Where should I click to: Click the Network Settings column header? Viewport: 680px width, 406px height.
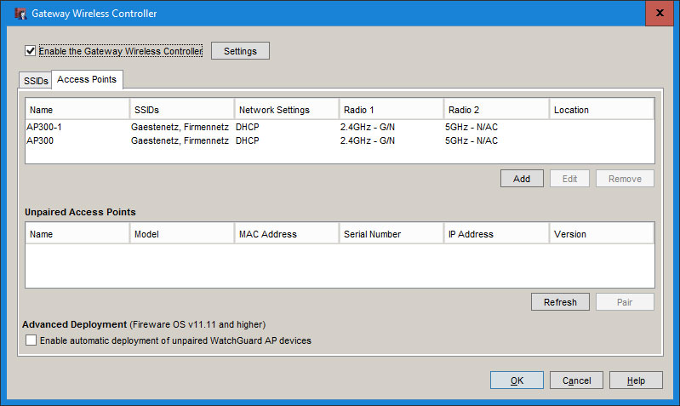pyautogui.click(x=286, y=110)
